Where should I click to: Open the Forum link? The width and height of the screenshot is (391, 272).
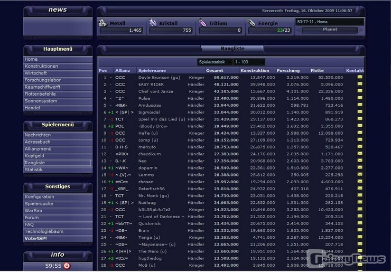(58, 218)
